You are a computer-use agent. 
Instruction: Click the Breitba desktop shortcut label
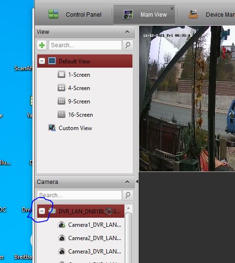pyautogui.click(x=23, y=257)
